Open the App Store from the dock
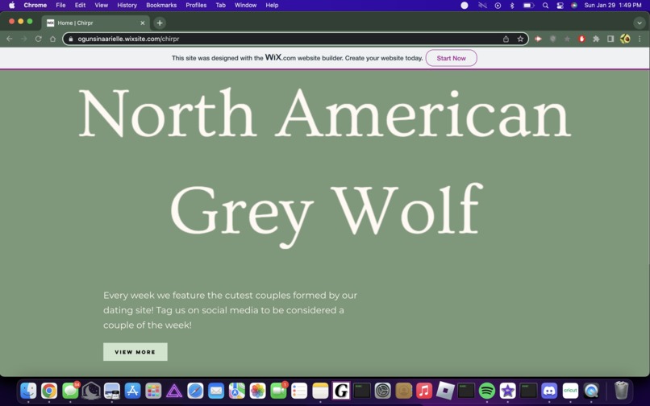Screen dimensions: 650x406 tap(132, 390)
